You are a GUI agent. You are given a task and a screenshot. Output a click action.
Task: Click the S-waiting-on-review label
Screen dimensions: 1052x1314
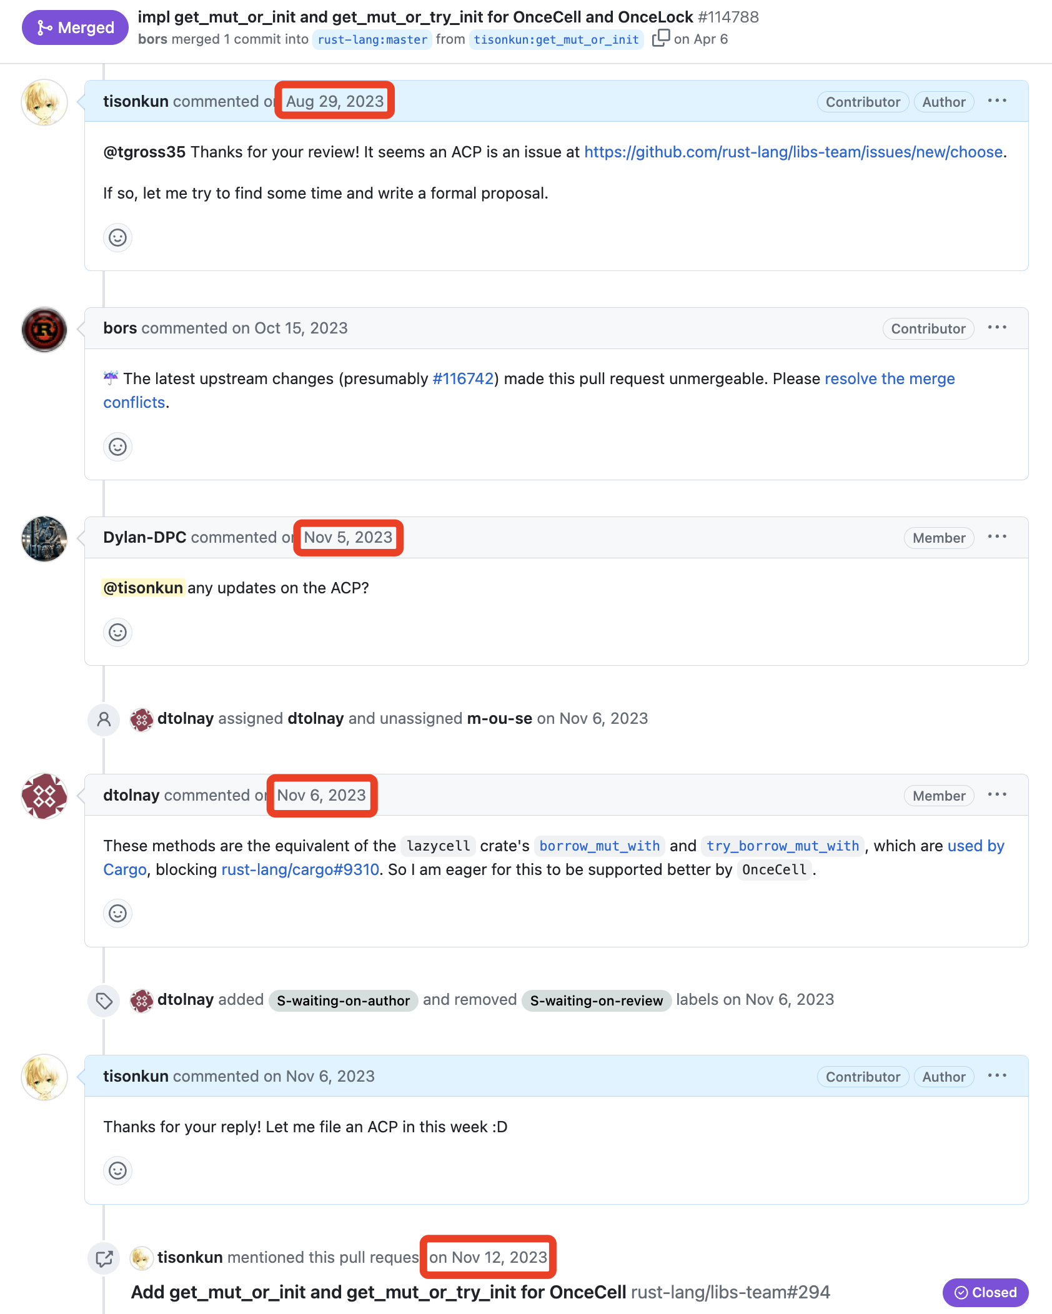[x=597, y=1000]
